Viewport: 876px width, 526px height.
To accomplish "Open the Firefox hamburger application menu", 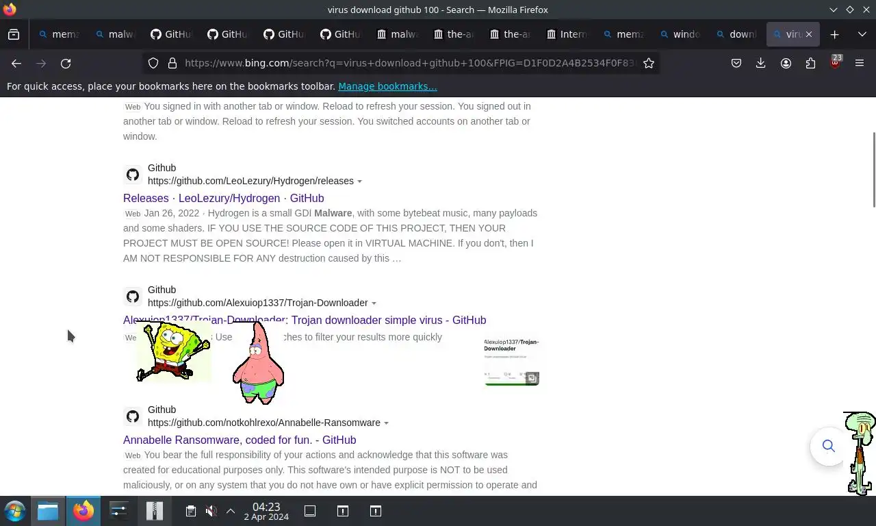I will click(x=860, y=63).
